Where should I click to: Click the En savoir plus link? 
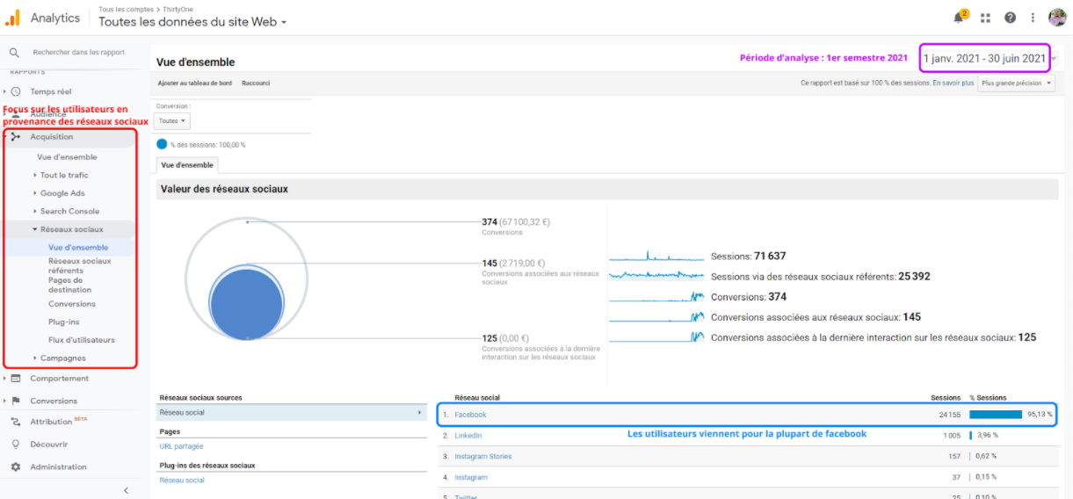click(x=953, y=83)
